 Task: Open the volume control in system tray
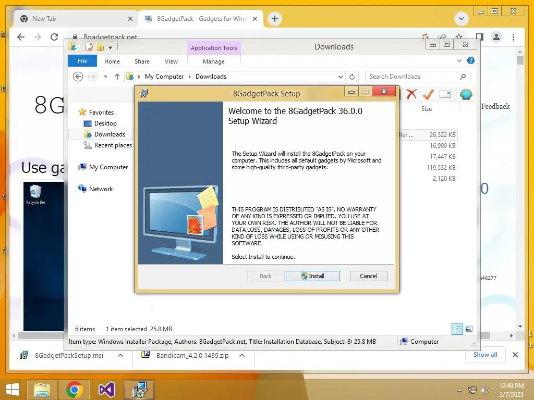click(484, 390)
